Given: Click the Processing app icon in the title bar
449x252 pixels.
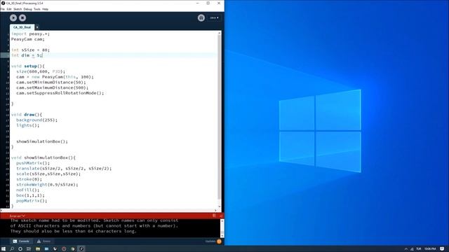Looking at the screenshot, I should [x=3, y=3].
